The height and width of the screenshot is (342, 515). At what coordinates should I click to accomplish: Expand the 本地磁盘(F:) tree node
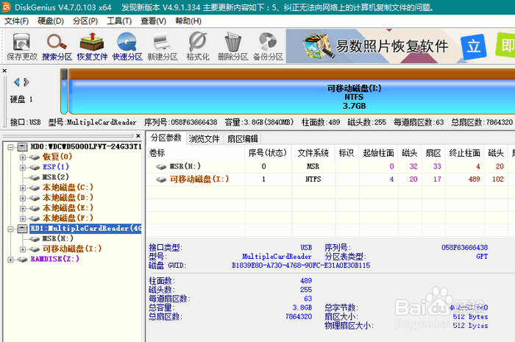[x=23, y=218]
